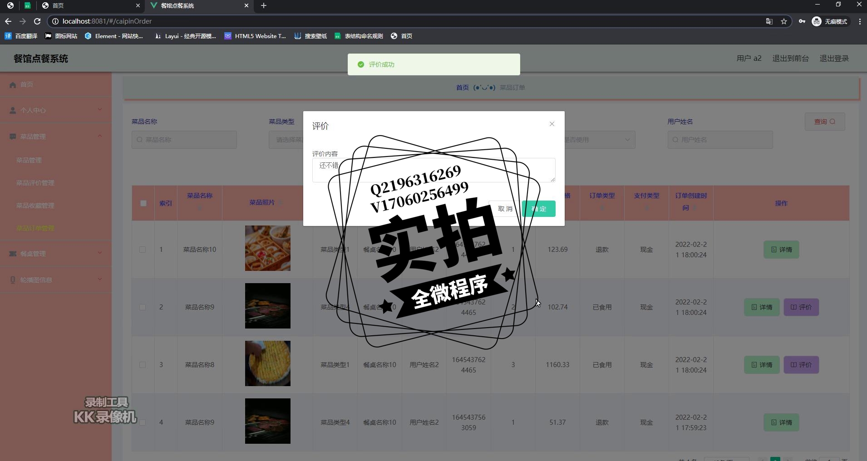
Task: Open the 是否使用 dropdown
Action: tap(599, 140)
